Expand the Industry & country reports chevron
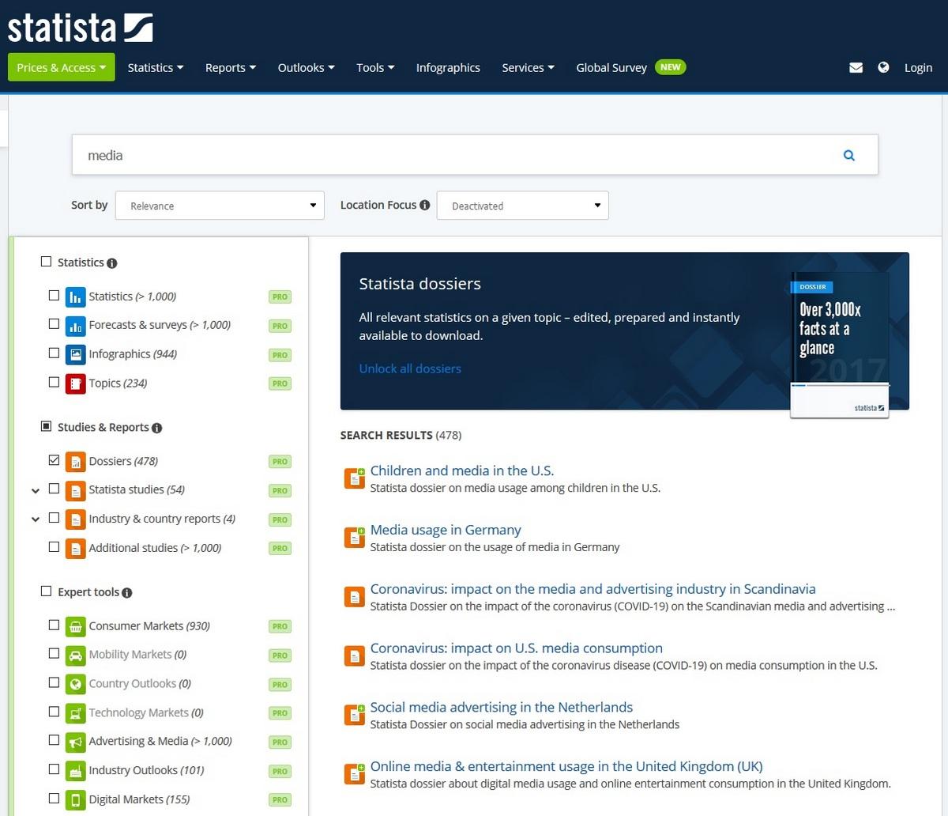This screenshot has height=816, width=948. (36, 519)
